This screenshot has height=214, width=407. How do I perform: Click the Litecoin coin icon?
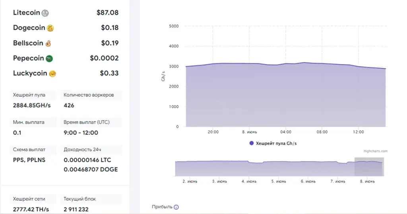[x=45, y=13]
